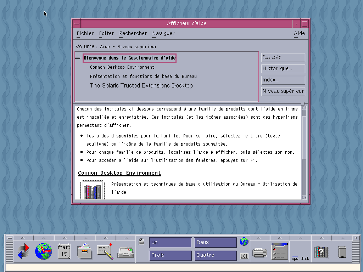
Task: Expand subpanel arrow above globe clock
Action: click(44, 238)
